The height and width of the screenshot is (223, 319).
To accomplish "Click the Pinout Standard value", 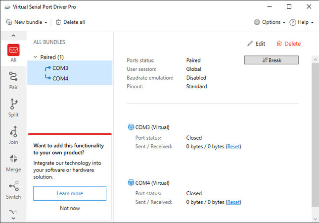I will tap(196, 86).
